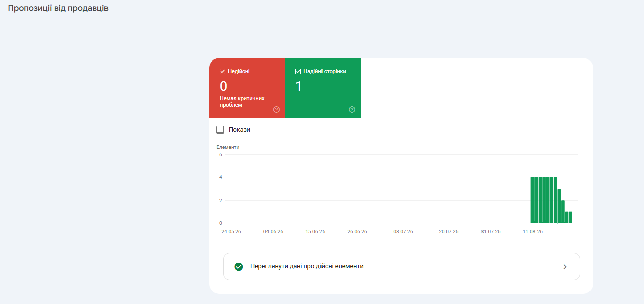Click the 20.07.26 date label
The width and height of the screenshot is (644, 304).
coord(449,232)
